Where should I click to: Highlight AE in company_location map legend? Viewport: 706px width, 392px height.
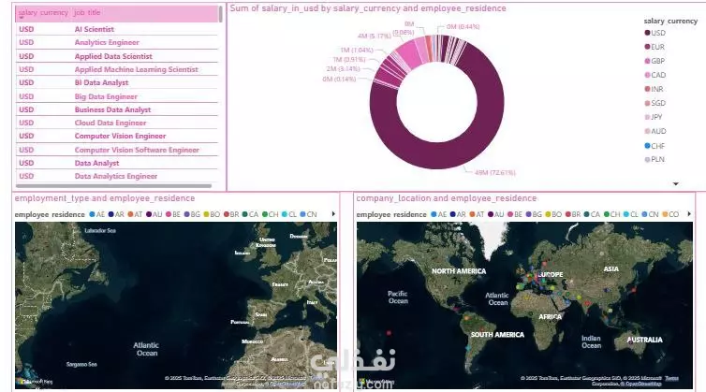click(x=438, y=214)
